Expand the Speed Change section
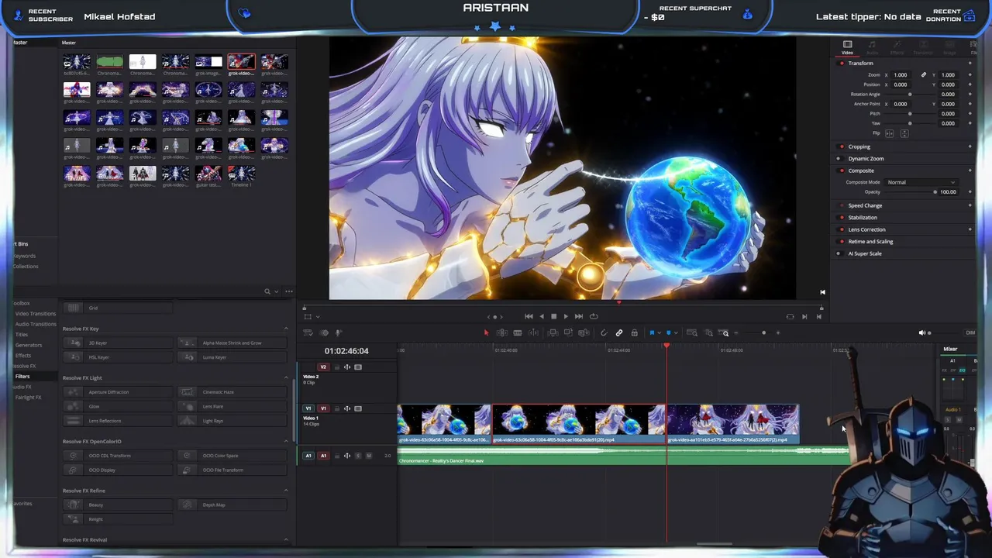The image size is (992, 558). 865,205
